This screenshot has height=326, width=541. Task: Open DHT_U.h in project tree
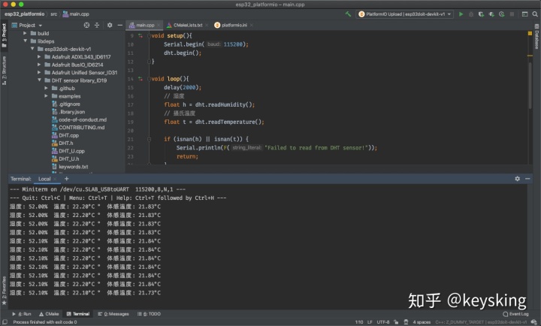point(65,158)
